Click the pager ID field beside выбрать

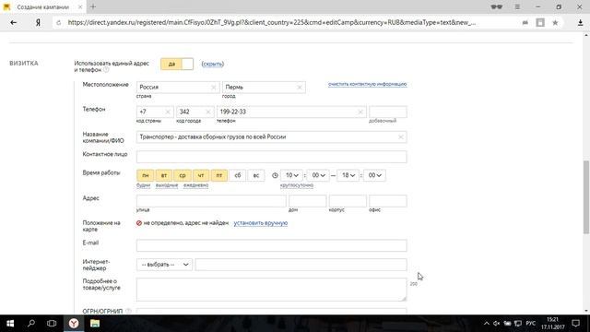pos(301,265)
